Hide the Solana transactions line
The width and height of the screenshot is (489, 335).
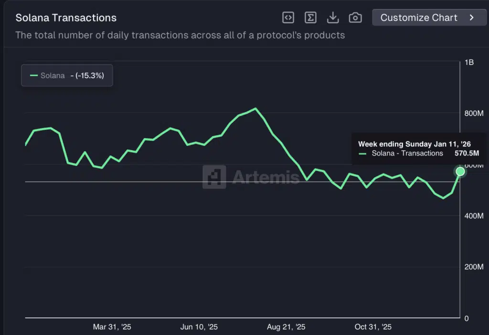tap(67, 75)
